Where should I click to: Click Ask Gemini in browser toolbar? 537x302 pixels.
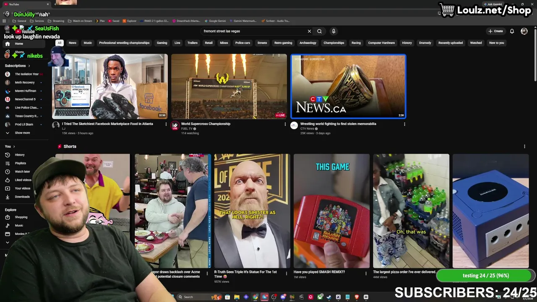(492, 4)
